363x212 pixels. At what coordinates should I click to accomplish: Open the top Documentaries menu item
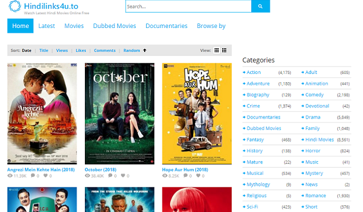coord(166,26)
